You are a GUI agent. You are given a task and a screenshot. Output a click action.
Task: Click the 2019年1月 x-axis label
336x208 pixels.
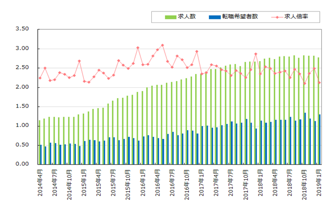click(319, 183)
